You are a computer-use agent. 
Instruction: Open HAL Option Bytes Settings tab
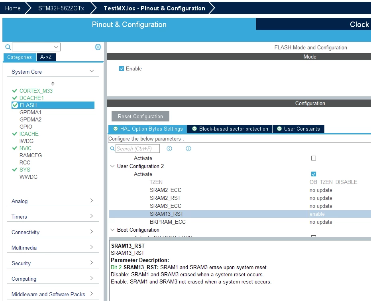click(147, 129)
